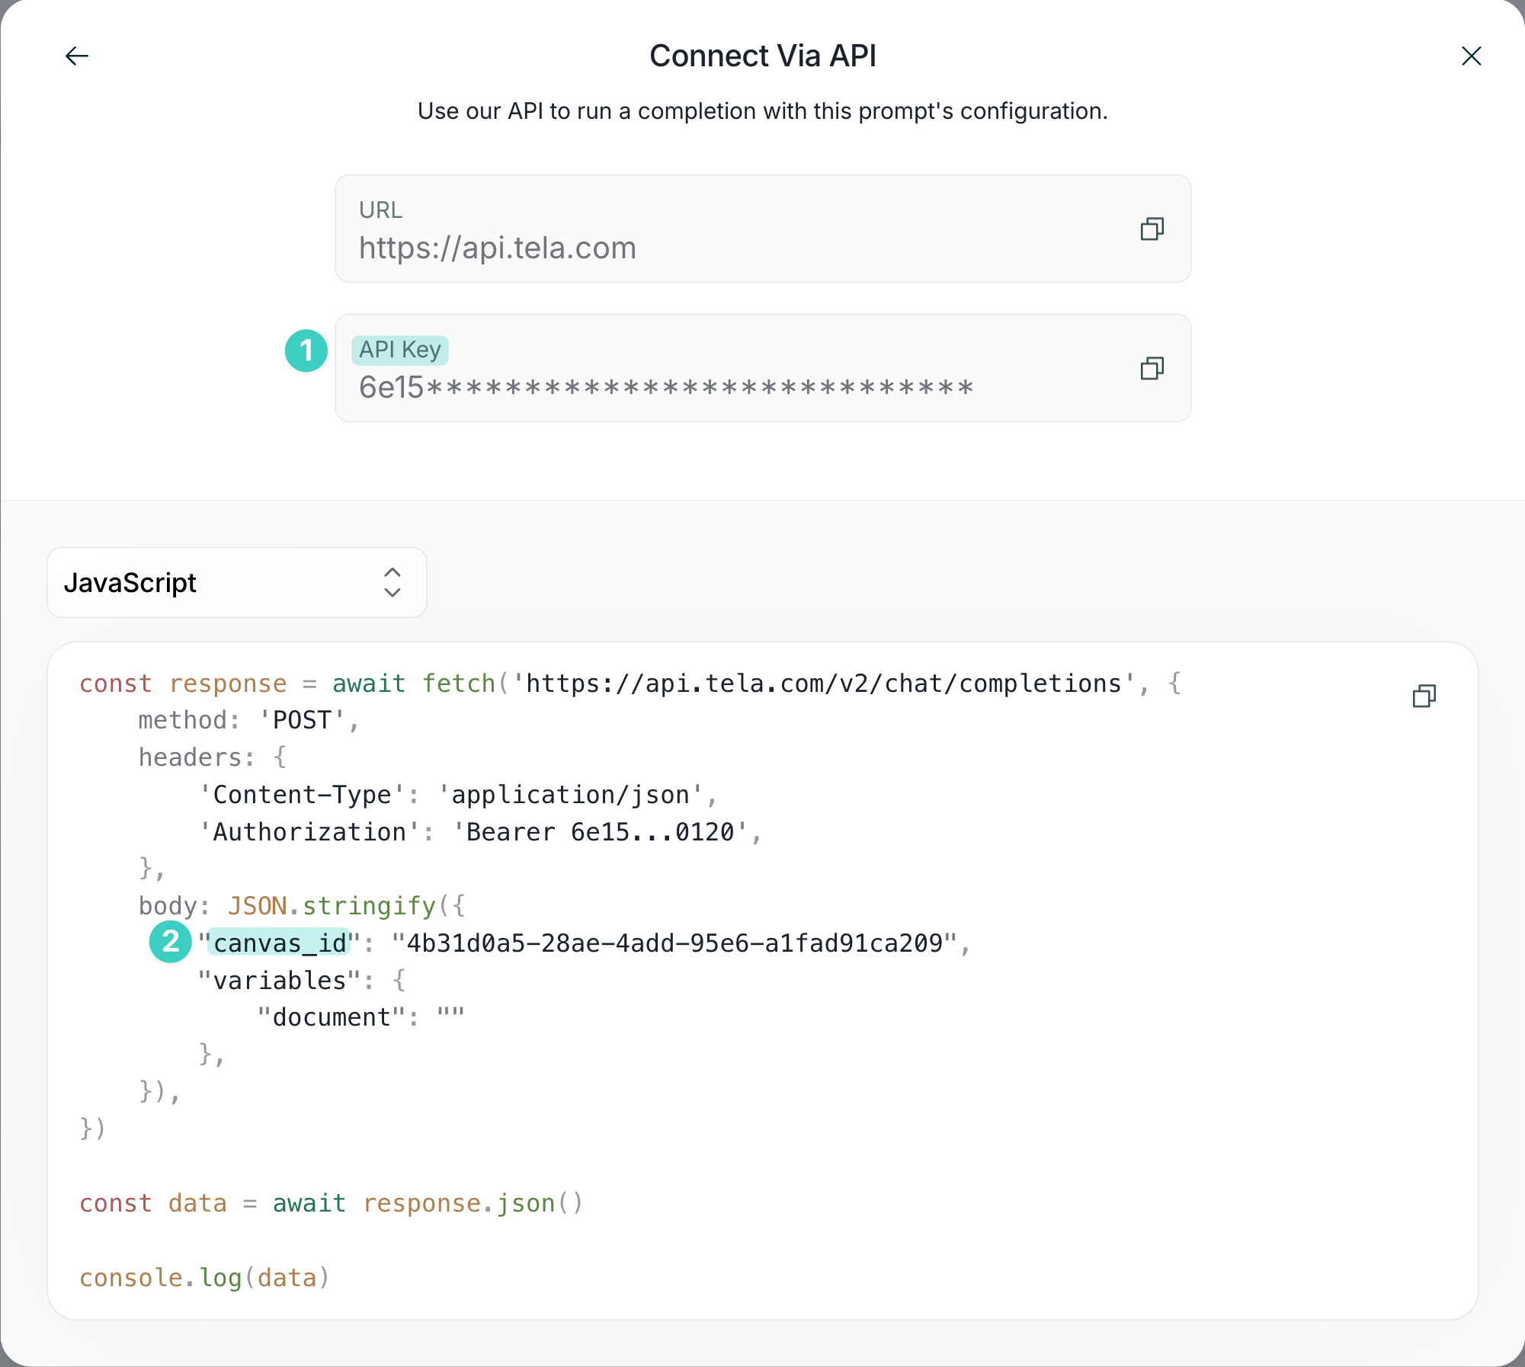Copy the JavaScript code snippet
Image resolution: width=1525 pixels, height=1367 pixels.
tap(1424, 696)
